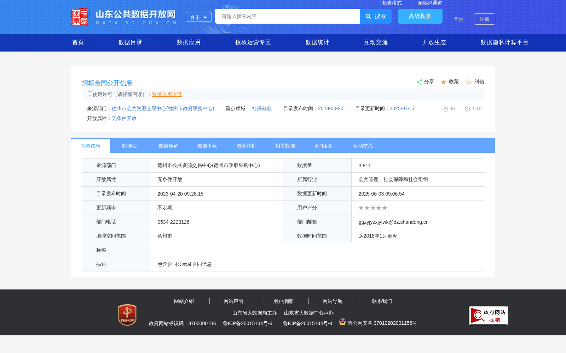The height and width of the screenshot is (353, 566).
Task: Click the police emblem beside 鲁公网安备
Action: pos(342,322)
